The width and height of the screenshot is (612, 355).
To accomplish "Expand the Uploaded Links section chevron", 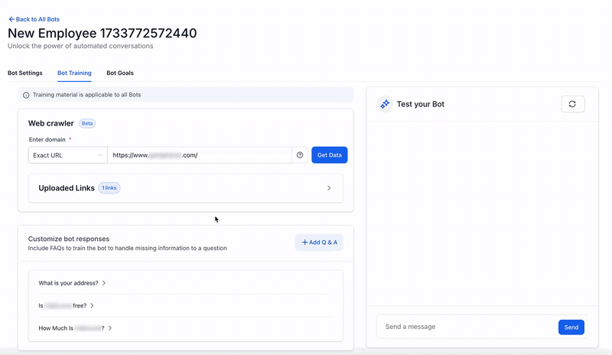I will click(x=329, y=188).
